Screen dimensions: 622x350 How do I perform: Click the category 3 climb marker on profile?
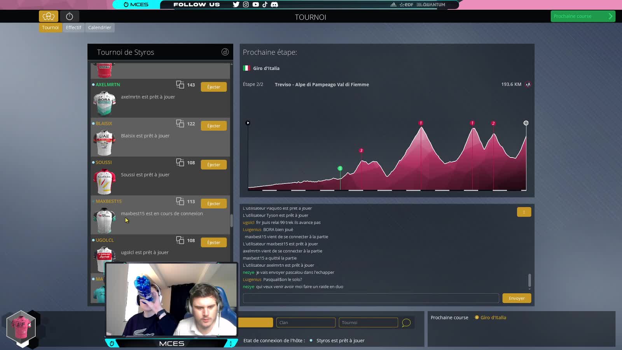pos(361,150)
